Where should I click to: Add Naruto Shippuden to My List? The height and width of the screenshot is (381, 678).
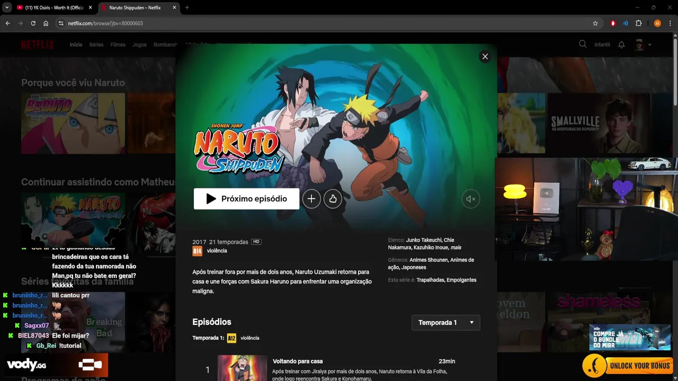[311, 199]
